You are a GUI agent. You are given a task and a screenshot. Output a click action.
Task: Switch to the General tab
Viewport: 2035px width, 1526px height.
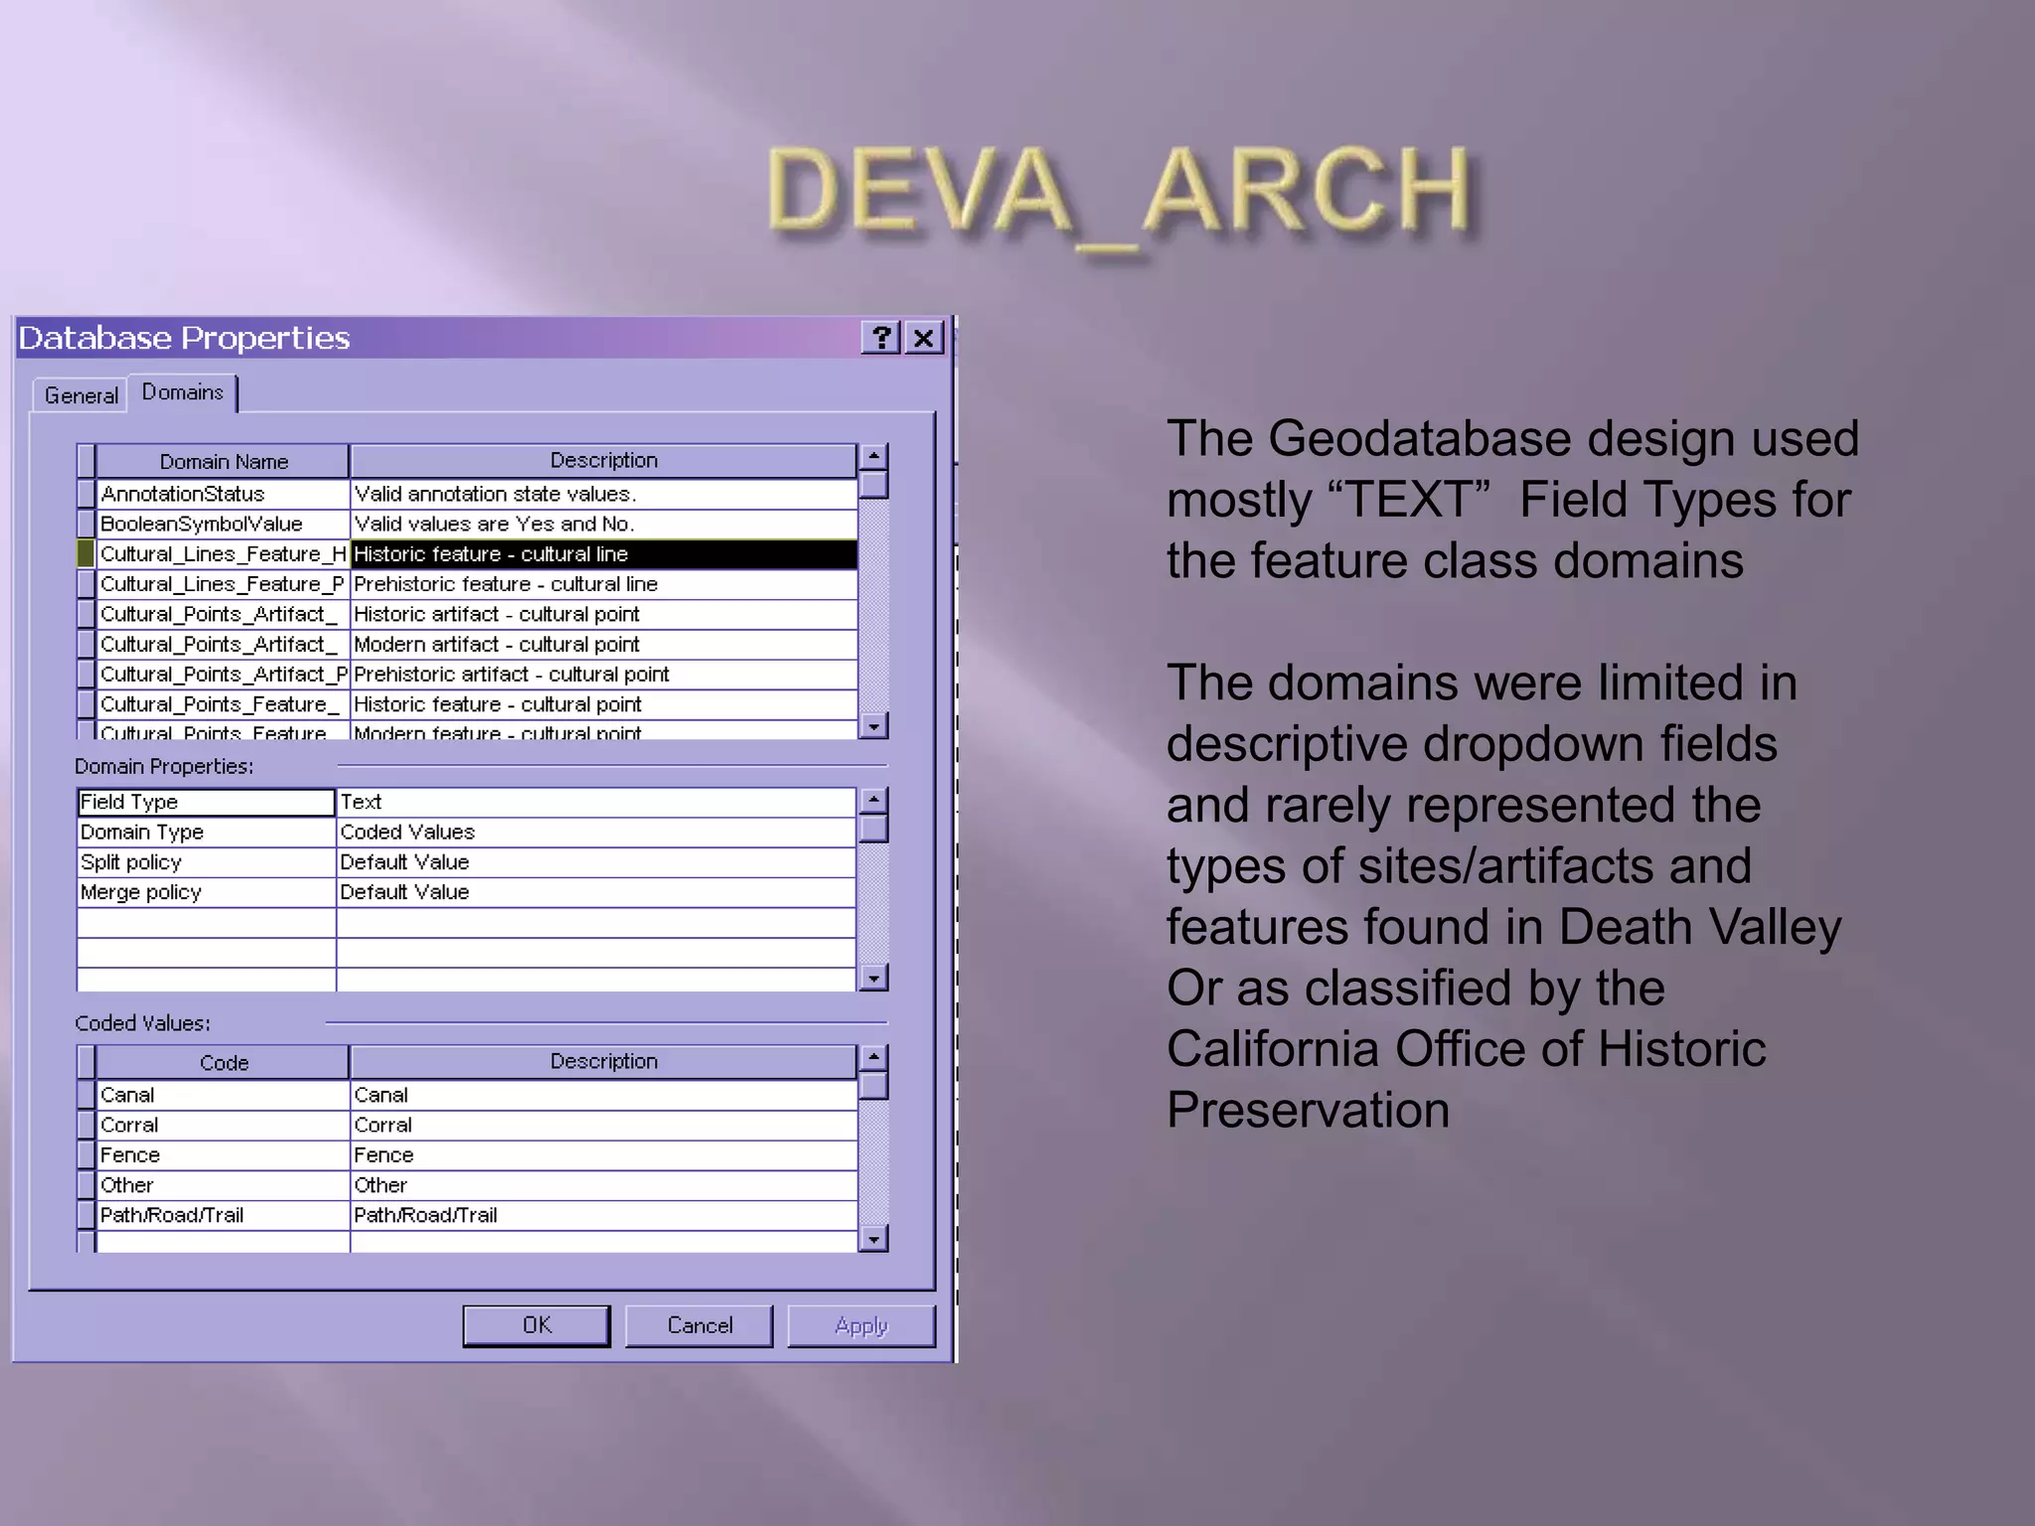(80, 395)
